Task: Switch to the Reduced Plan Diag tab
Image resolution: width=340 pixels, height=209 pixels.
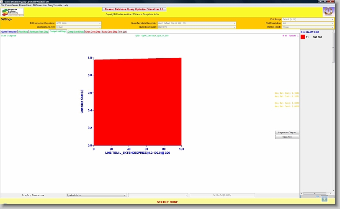Action: coord(39,31)
